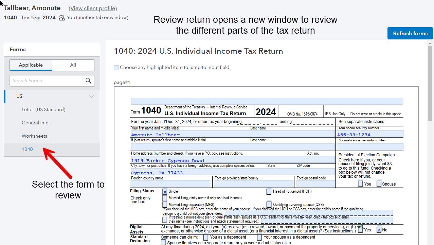434x245 pixels.
Task: Check You as a dependent box
Action: pyautogui.click(x=206, y=238)
